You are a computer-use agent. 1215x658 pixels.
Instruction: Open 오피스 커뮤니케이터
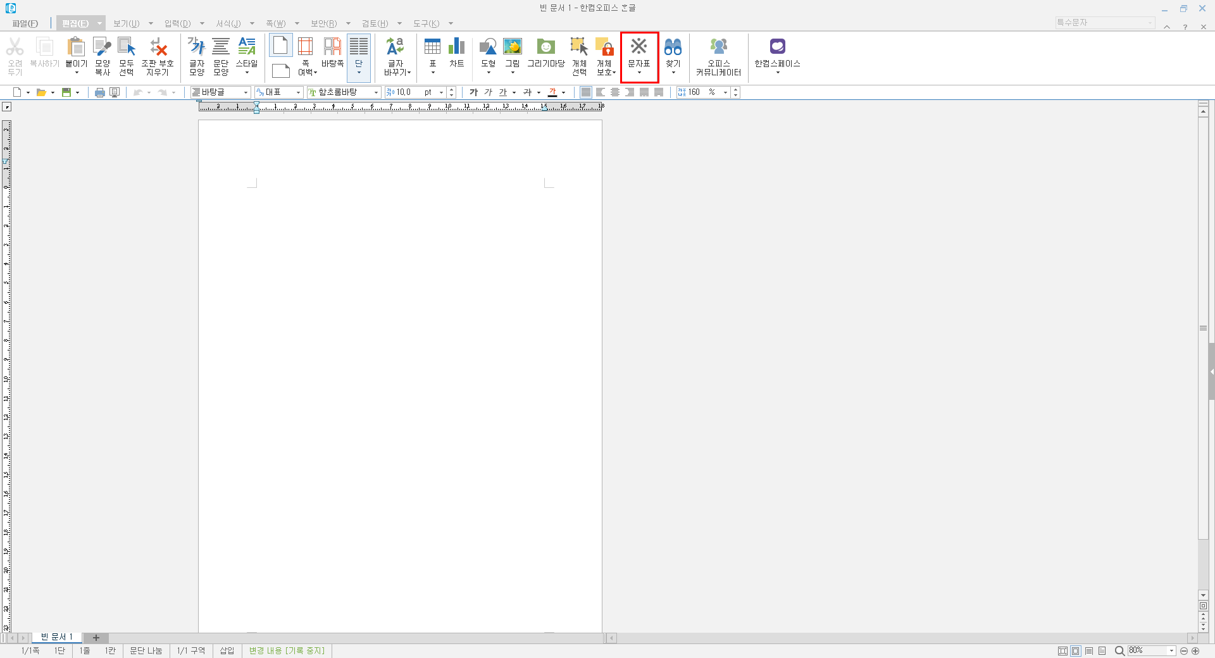coord(718,57)
